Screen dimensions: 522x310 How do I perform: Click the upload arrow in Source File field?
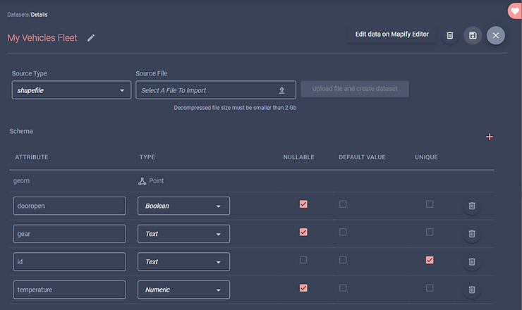281,90
